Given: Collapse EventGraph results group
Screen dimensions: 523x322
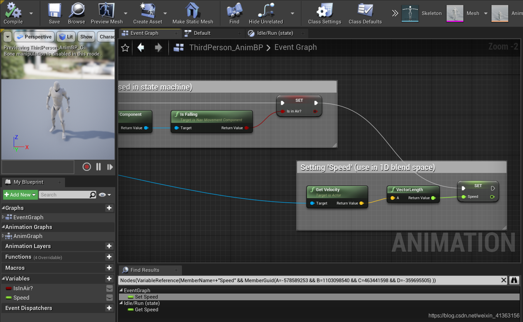Looking at the screenshot, I should point(121,291).
